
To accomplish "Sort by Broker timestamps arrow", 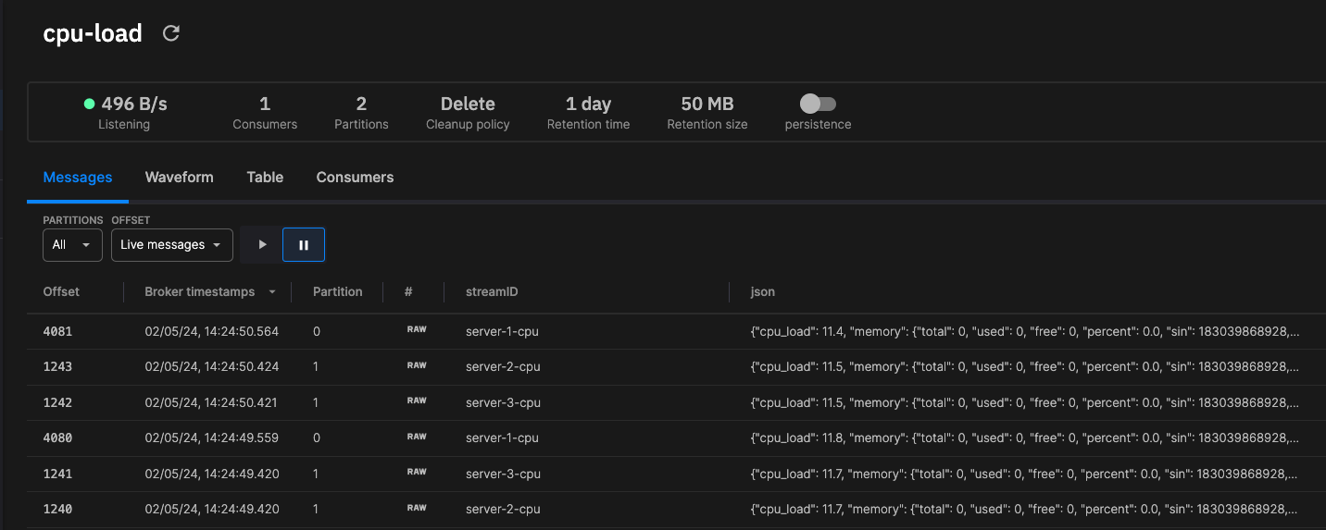I will 272,292.
